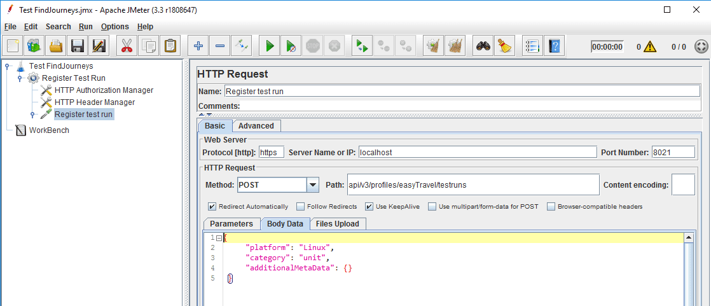Enable Use multipart/form-data for POST checkbox
Screen dimensions: 711x306
[x=432, y=207]
